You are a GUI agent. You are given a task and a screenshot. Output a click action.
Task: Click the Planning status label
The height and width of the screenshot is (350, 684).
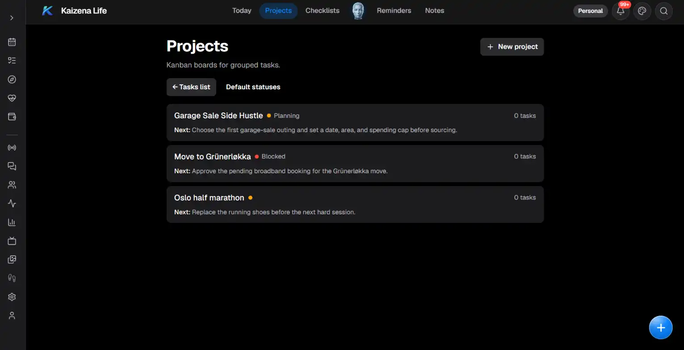[x=286, y=116]
